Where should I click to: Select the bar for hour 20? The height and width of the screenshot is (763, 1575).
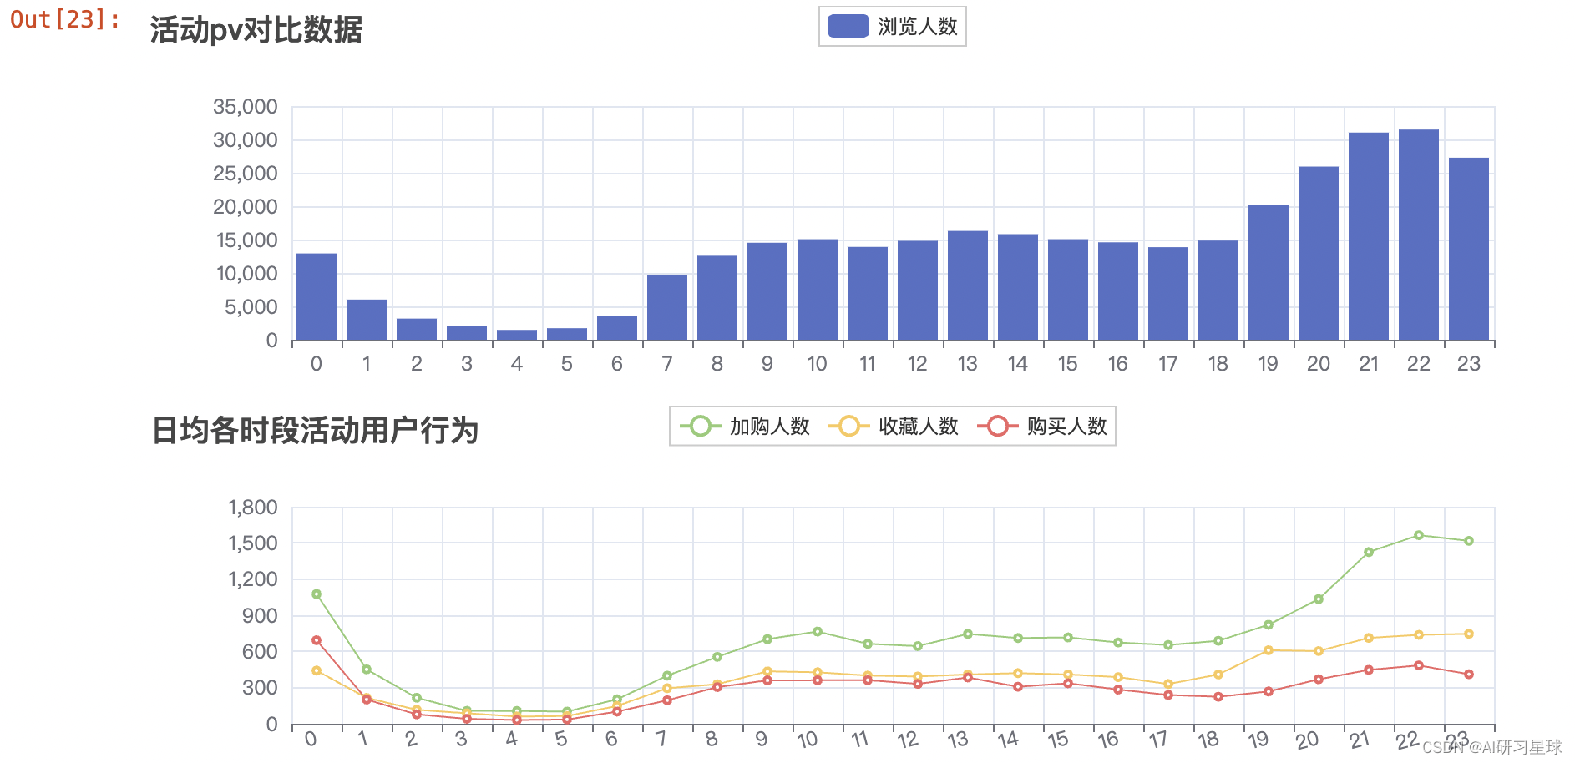[1319, 254]
